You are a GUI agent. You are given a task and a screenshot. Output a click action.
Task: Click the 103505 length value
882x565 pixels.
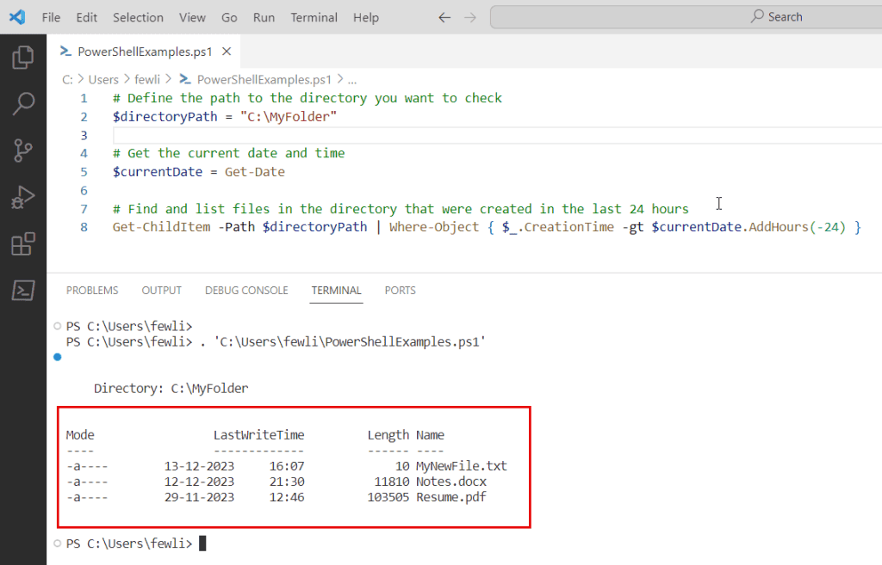click(x=388, y=497)
